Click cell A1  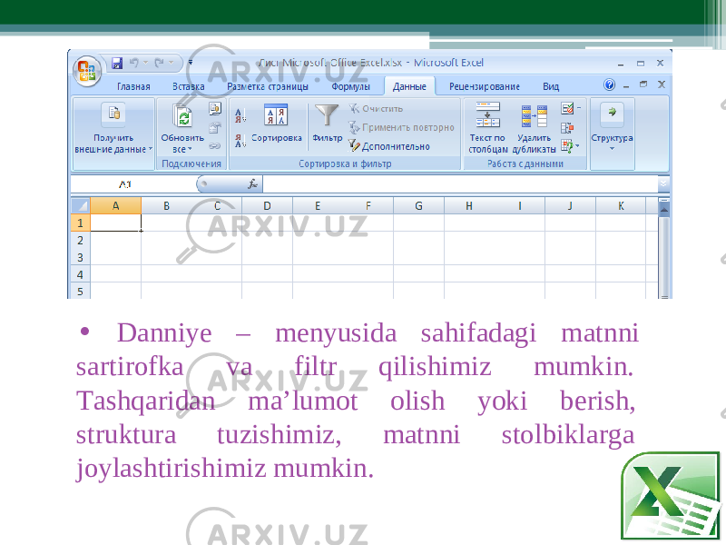(116, 223)
